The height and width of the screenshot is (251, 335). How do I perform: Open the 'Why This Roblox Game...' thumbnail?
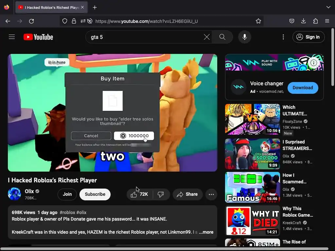pyautogui.click(x=252, y=221)
